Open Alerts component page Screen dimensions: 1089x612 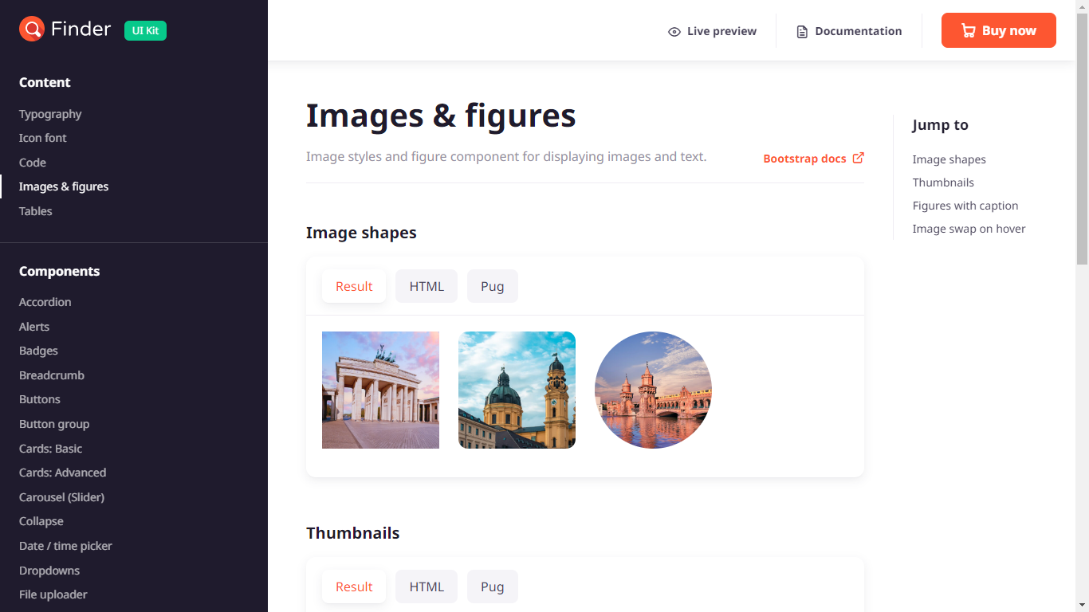click(x=34, y=327)
